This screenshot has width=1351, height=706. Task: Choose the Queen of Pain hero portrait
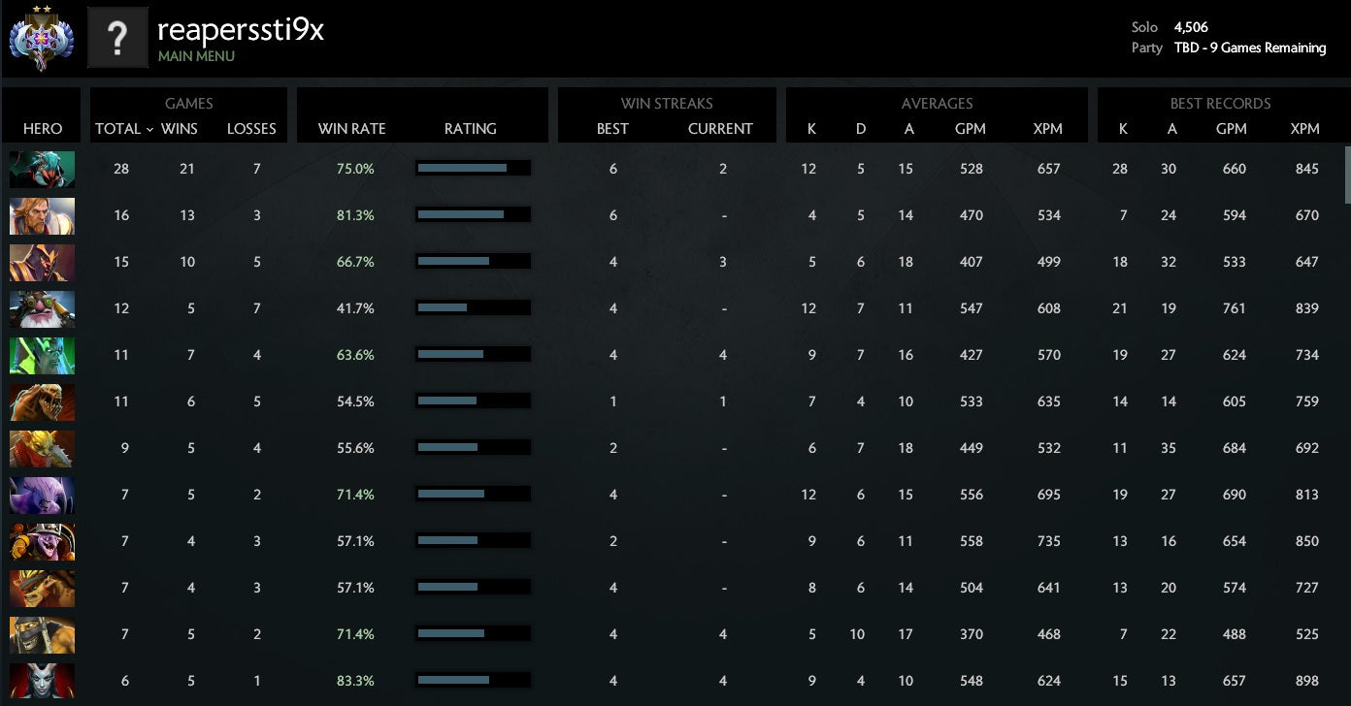42,681
